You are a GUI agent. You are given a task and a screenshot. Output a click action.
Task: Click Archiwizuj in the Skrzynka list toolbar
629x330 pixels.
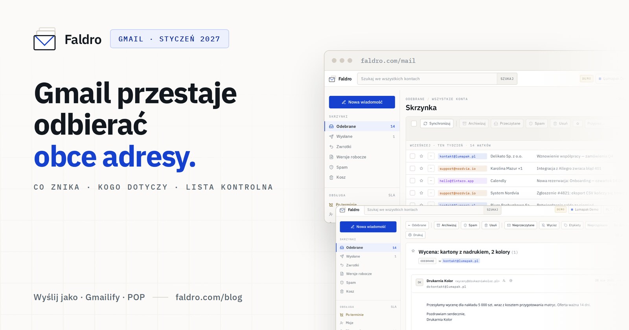pyautogui.click(x=474, y=123)
